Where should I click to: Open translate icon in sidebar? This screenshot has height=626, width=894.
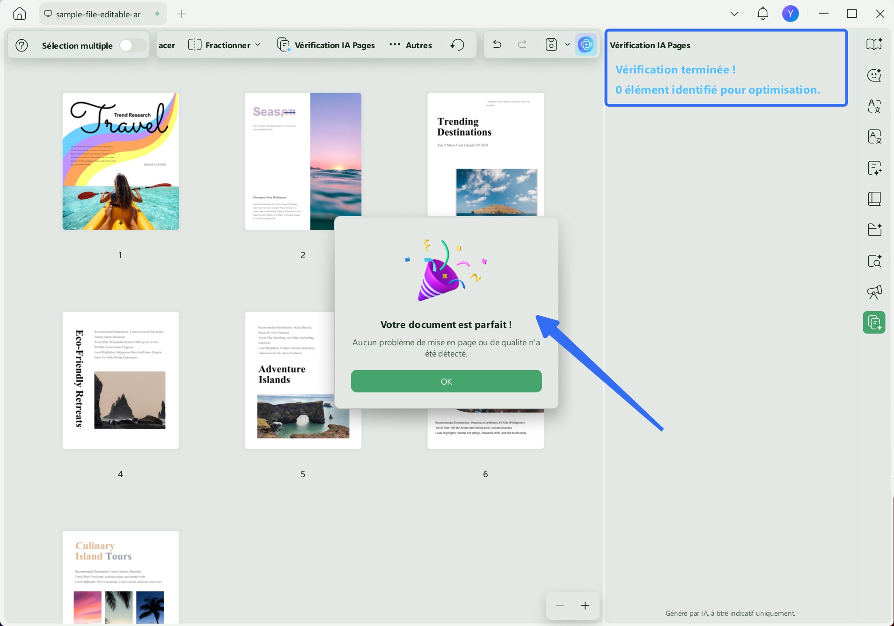click(x=874, y=106)
